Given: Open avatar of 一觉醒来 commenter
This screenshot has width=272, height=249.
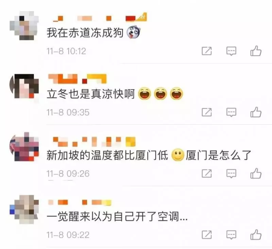Looking at the screenshot, I should tap(24, 209).
